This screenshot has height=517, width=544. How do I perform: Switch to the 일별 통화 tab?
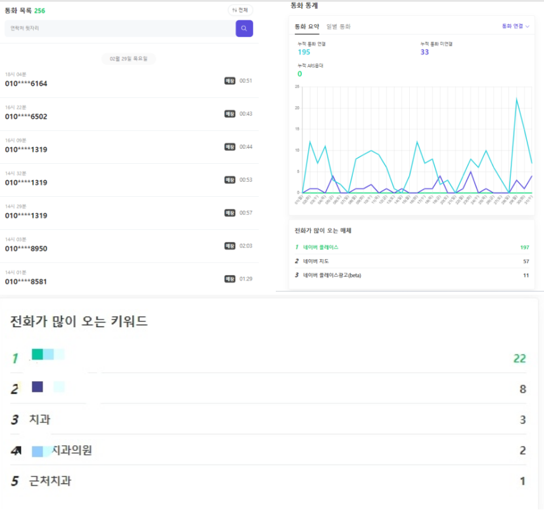click(338, 27)
